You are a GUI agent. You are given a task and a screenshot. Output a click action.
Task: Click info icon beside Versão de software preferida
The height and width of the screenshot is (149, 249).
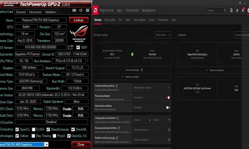point(116,86)
